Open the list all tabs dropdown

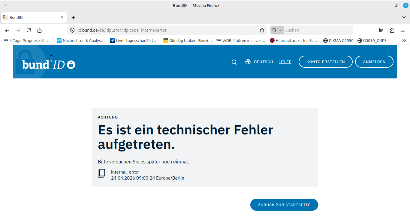pyautogui.click(x=404, y=17)
